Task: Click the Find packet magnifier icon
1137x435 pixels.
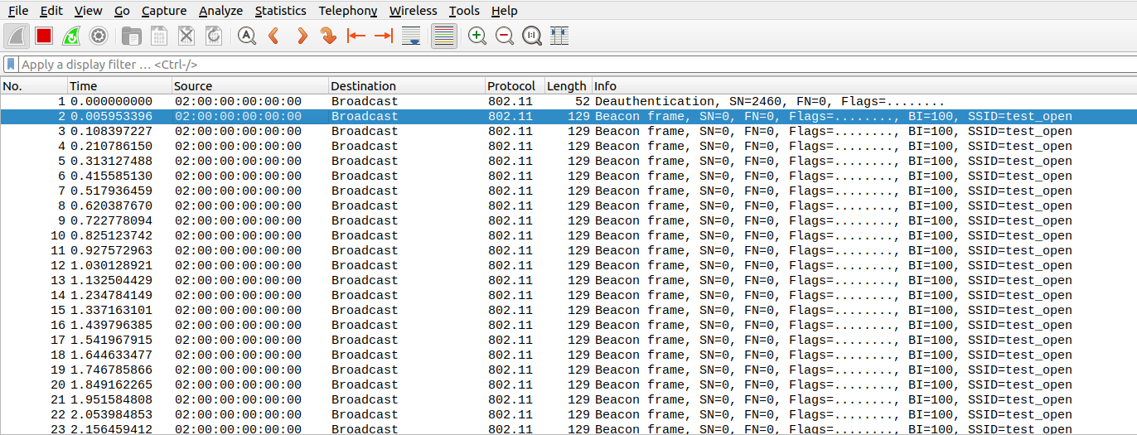Action: coord(247,36)
